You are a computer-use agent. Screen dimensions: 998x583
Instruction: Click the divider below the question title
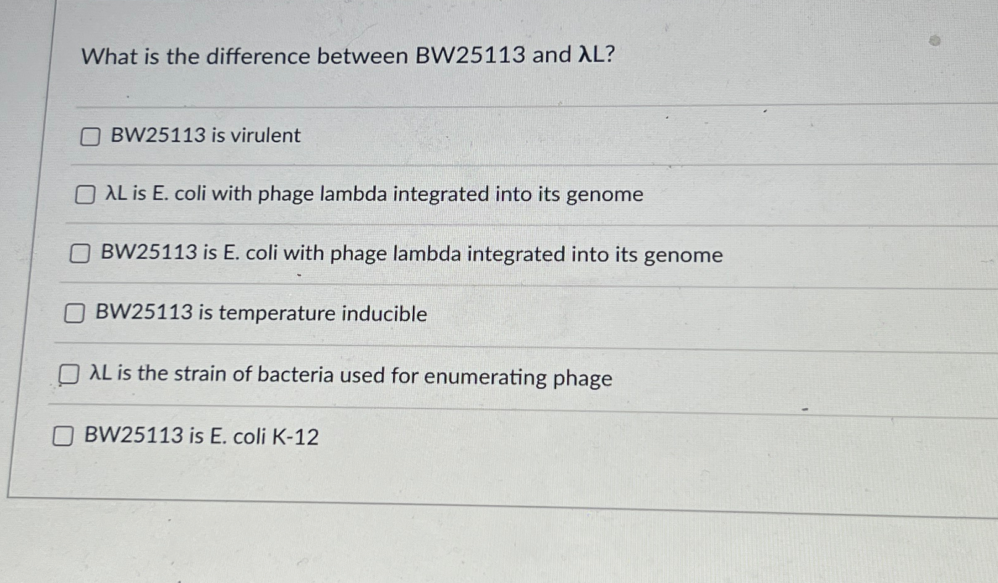pyautogui.click(x=494, y=105)
